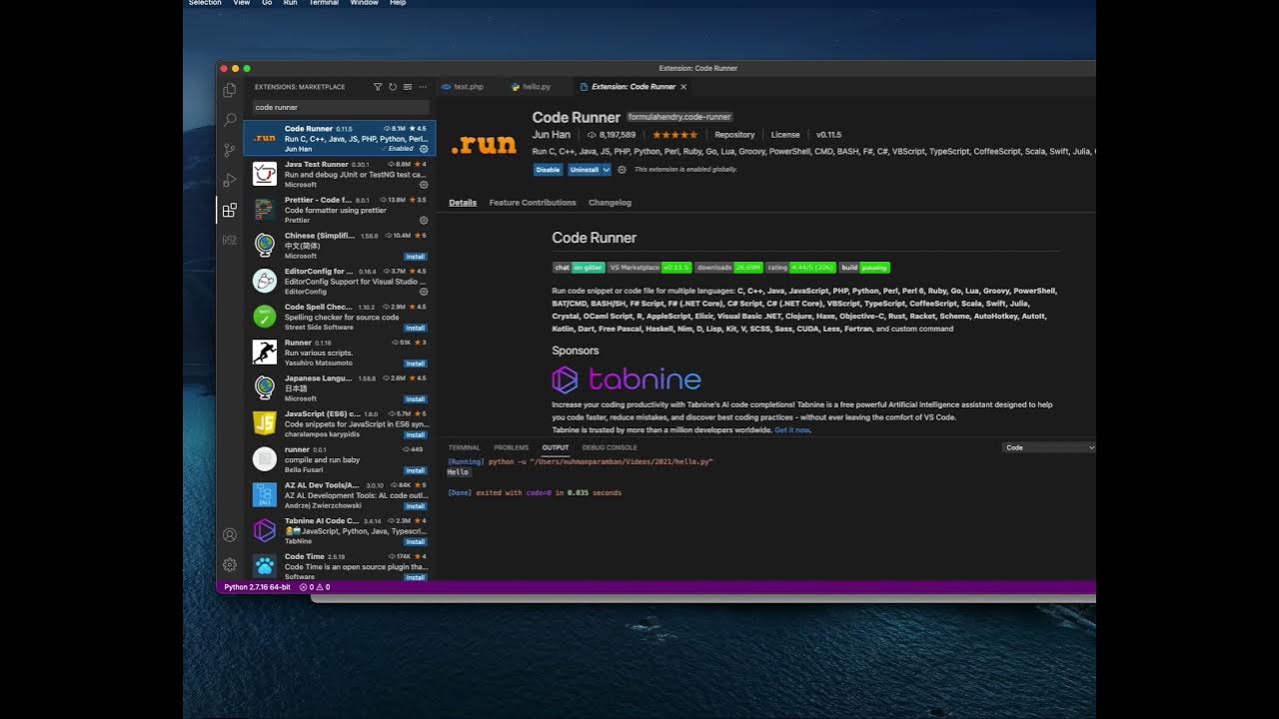Select the Output panel tab
The height and width of the screenshot is (719, 1279).
click(556, 447)
